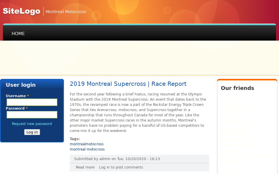Image resolution: width=279 pixels, height=174 pixels.
Task: Click the Montreal Motocross slogan text
Action: [66, 12]
